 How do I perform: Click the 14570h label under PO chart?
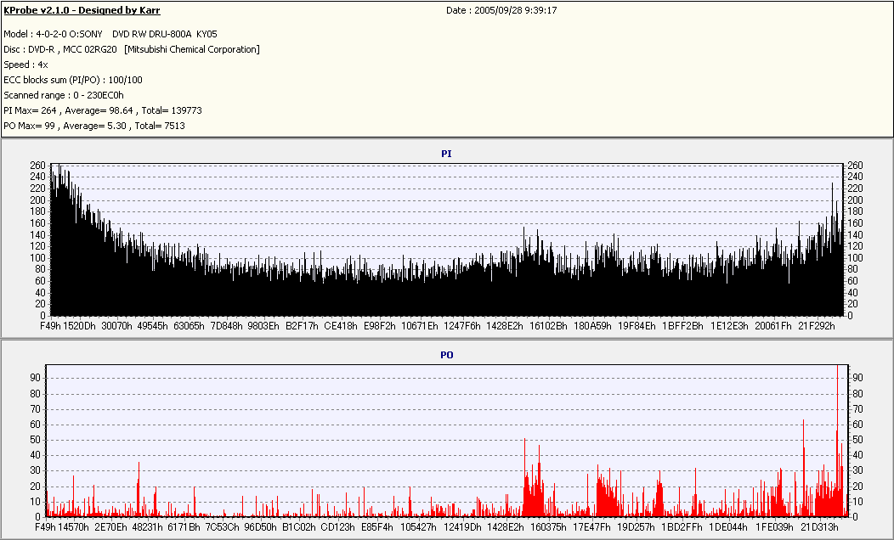pos(73,527)
